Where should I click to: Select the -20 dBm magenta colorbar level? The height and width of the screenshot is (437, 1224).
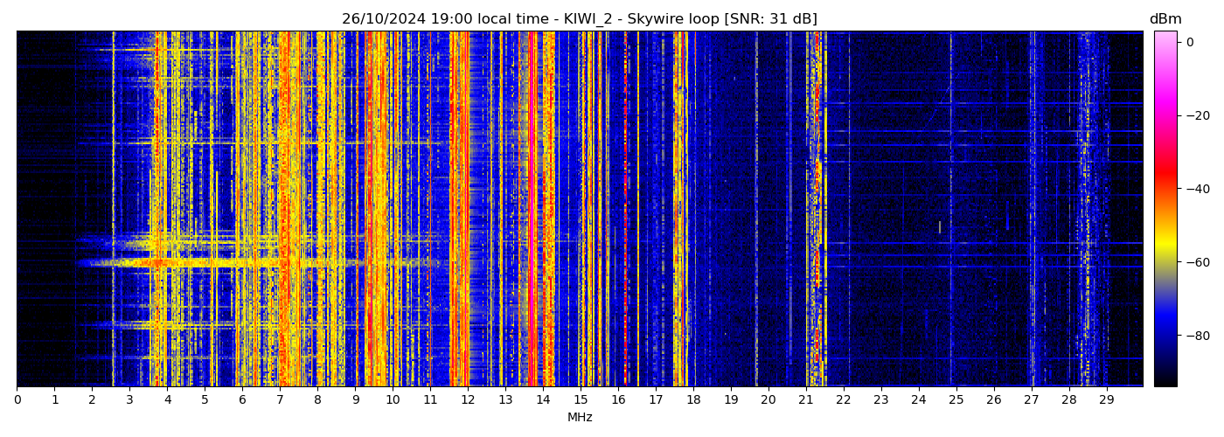click(1165, 115)
